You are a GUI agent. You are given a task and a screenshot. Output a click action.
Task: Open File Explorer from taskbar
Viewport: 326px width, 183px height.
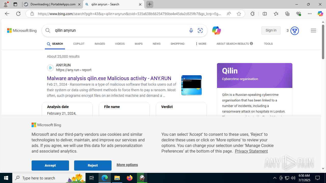117,178
